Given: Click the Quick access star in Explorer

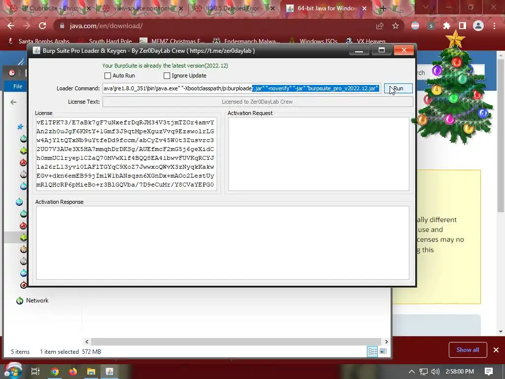Looking at the screenshot, I should pyautogui.click(x=20, y=127).
